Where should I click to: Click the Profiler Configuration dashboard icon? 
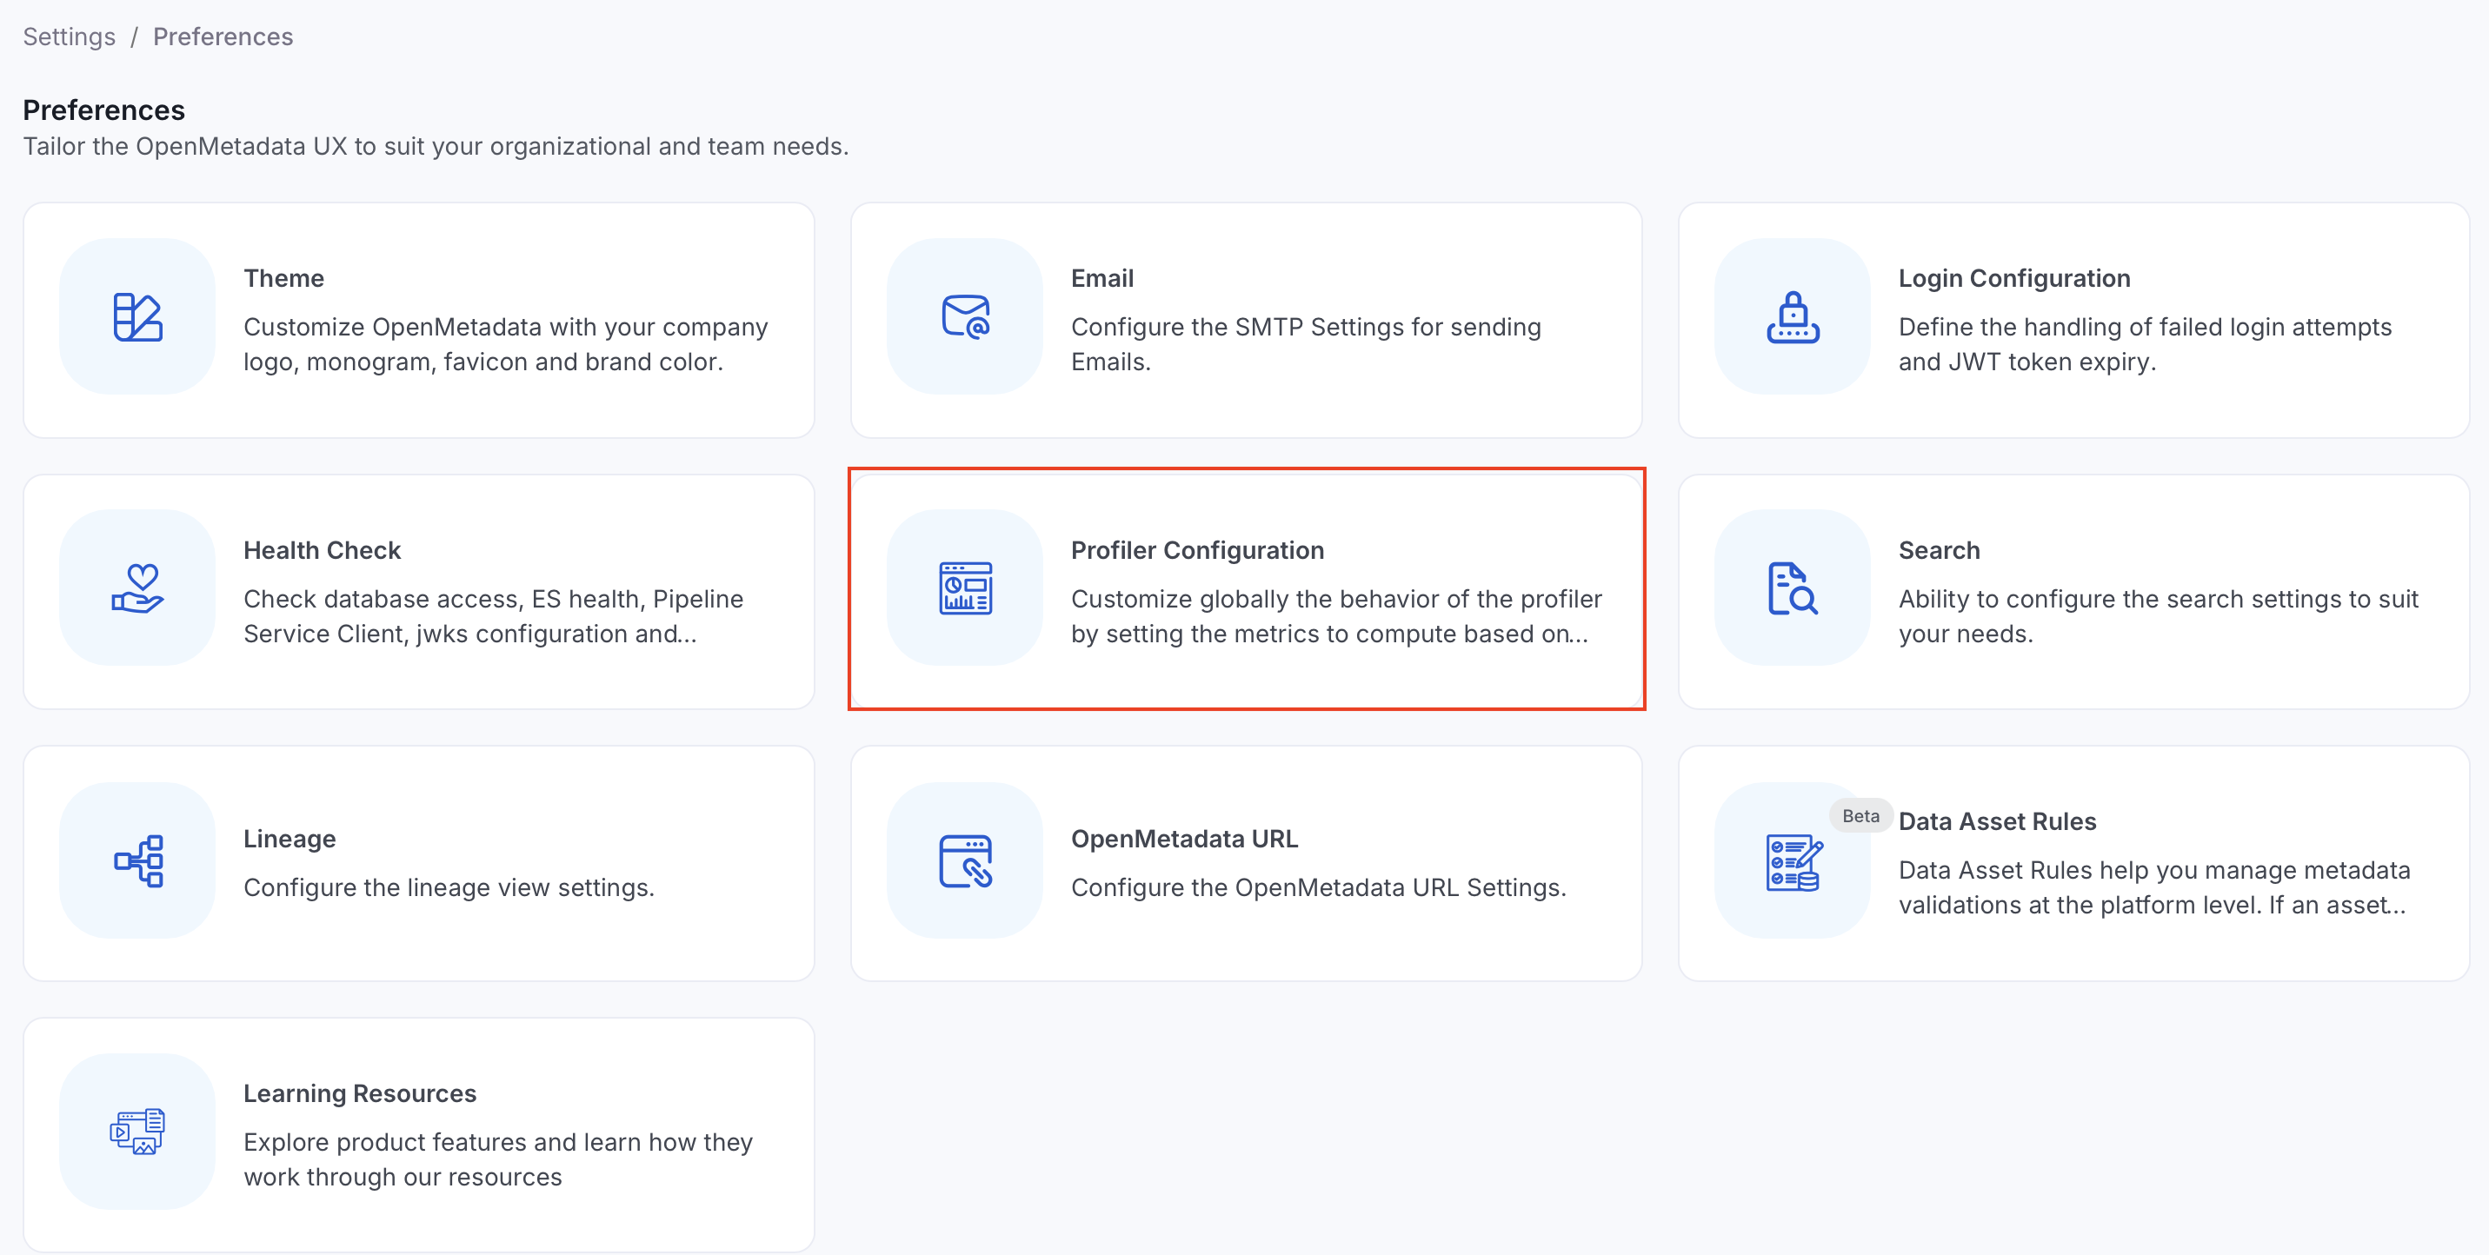(x=965, y=588)
